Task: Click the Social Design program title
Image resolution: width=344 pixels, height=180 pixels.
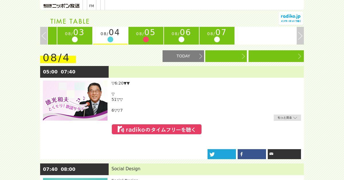Action: pyautogui.click(x=126, y=169)
